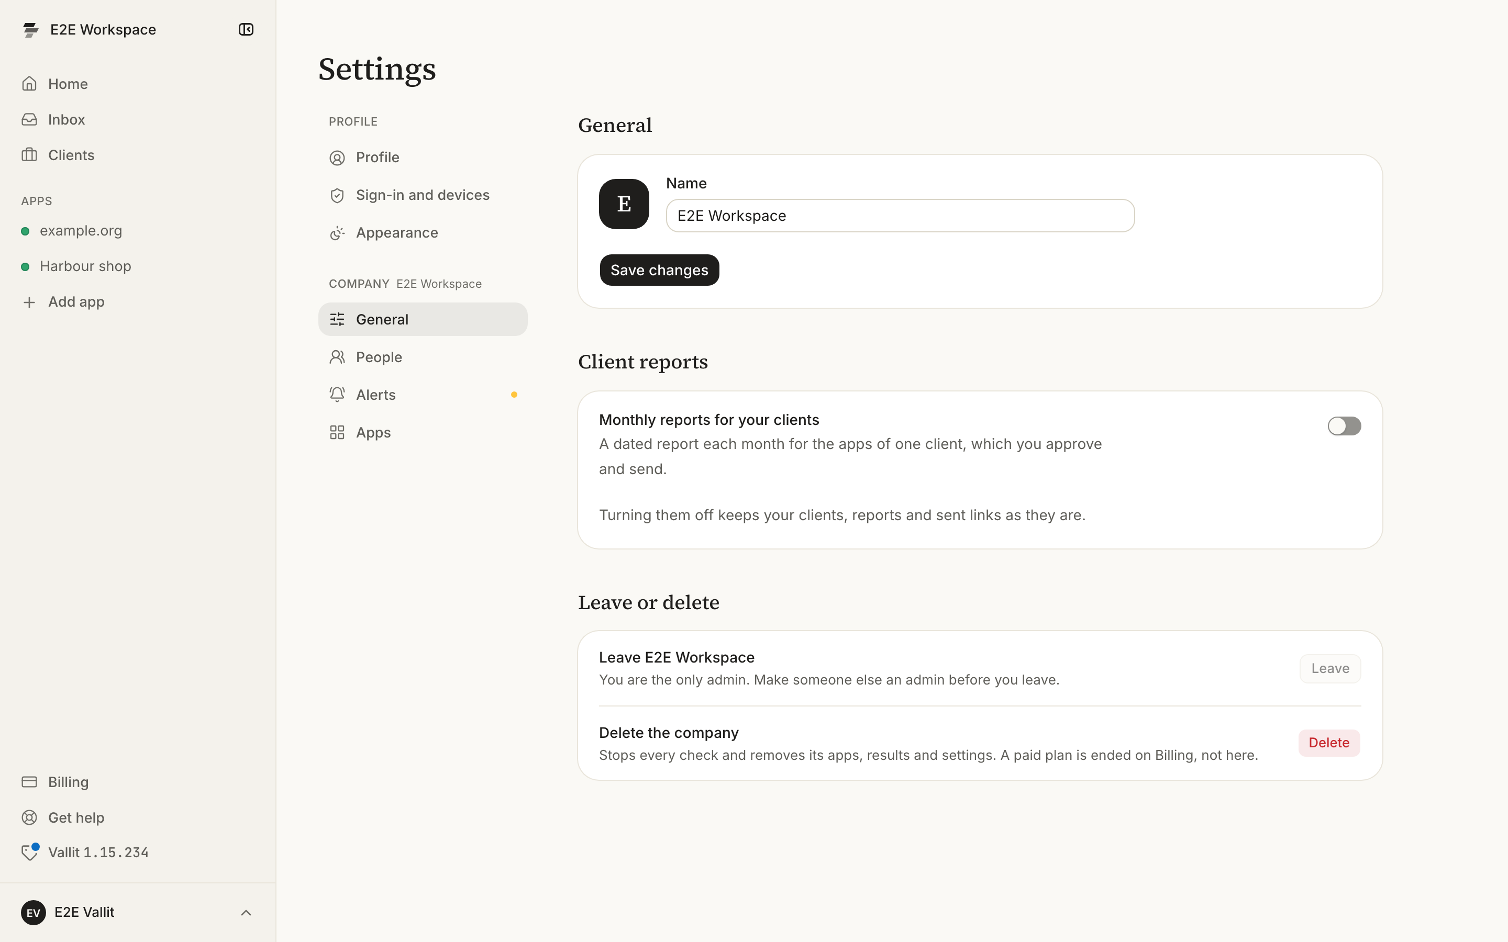1508x942 pixels.
Task: Open the Get help lifebuoy icon
Action: coord(29,817)
